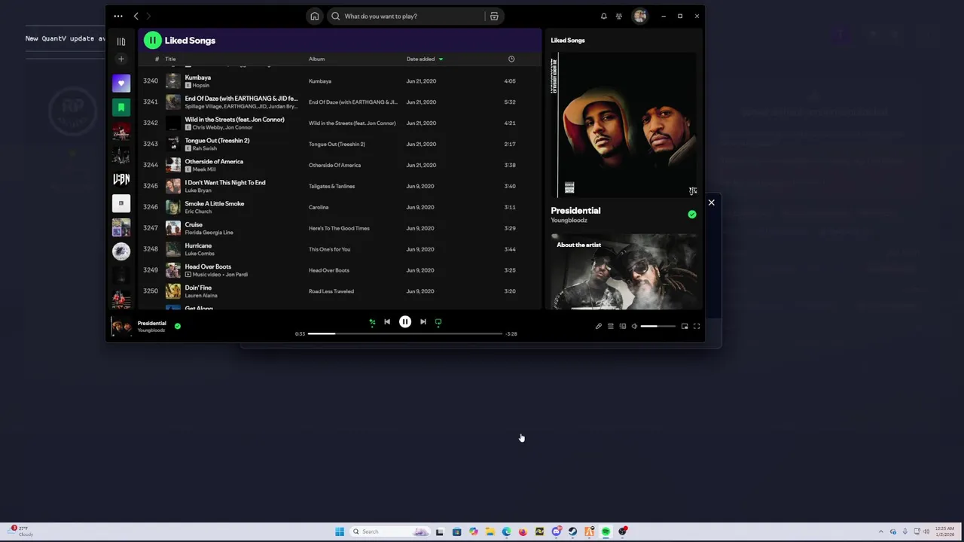The image size is (964, 542).
Task: Select the song Doin' Fine
Action: 198,288
